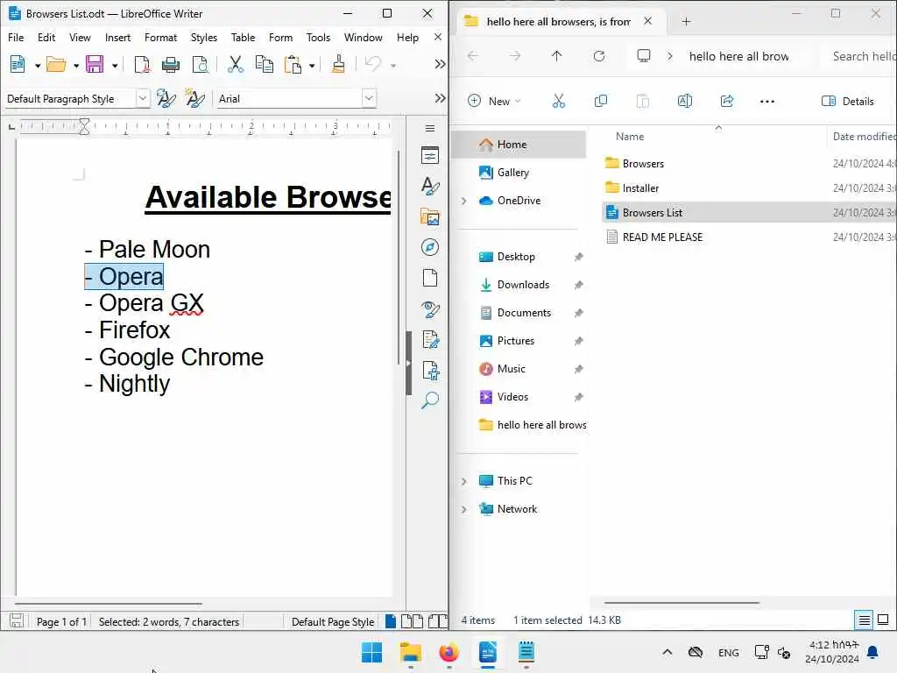The image size is (897, 673).
Task: Open the sidebar Find magnifier deck
Action: (429, 400)
